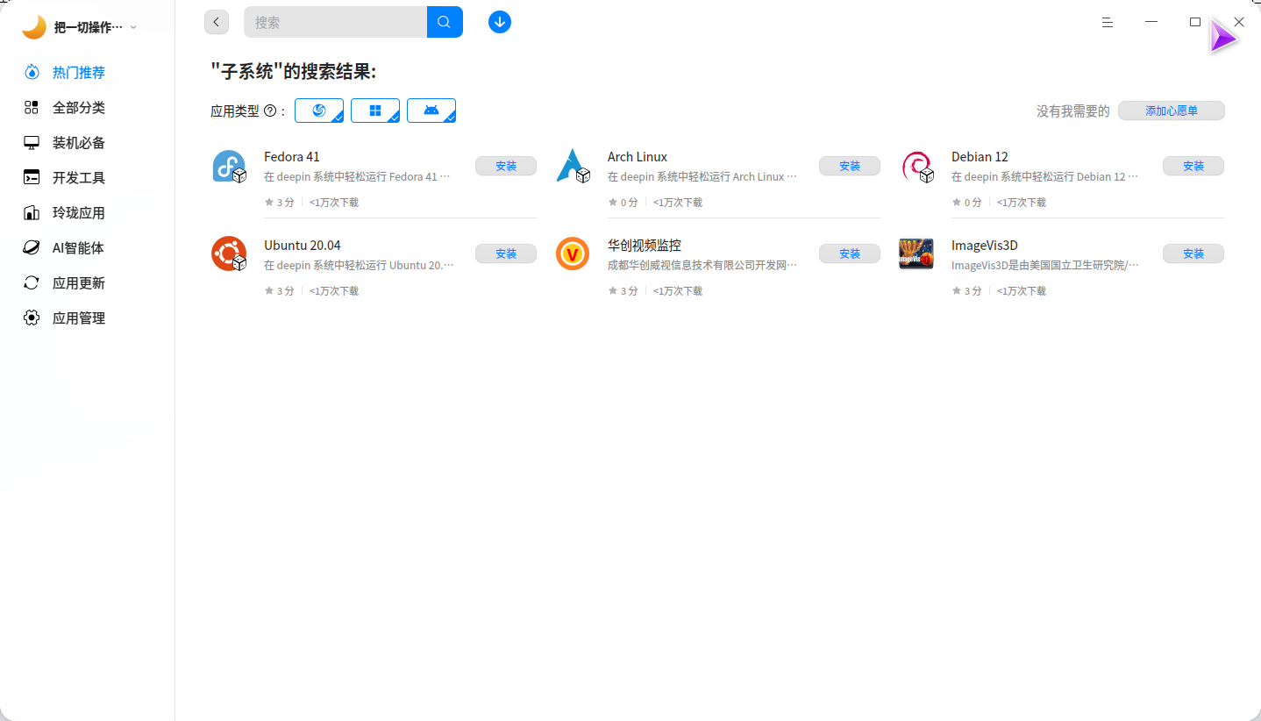The width and height of the screenshot is (1261, 721).
Task: Open 热门推荐 in the sidebar
Action: click(79, 72)
